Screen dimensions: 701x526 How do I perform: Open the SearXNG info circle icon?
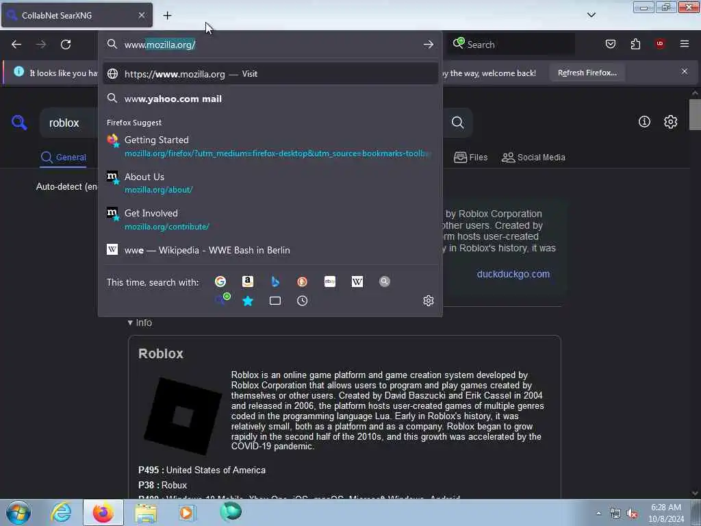(x=644, y=122)
